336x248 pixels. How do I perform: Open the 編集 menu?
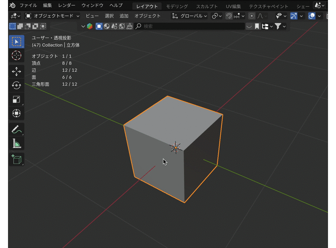click(x=47, y=5)
